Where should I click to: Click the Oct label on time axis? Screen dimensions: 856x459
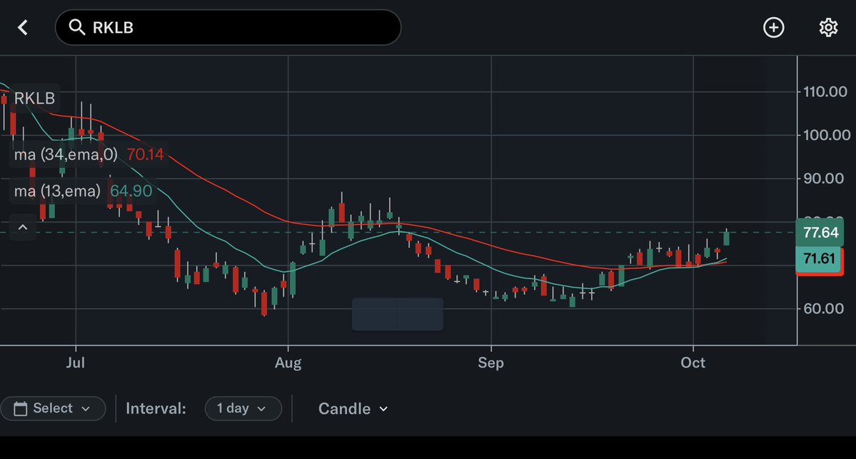tap(693, 363)
